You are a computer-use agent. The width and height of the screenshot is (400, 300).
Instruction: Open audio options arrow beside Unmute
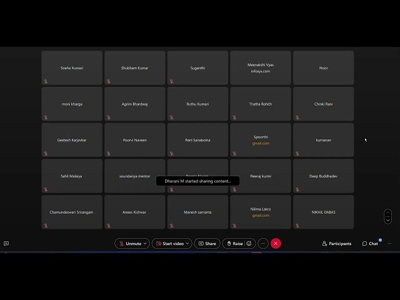click(x=145, y=244)
